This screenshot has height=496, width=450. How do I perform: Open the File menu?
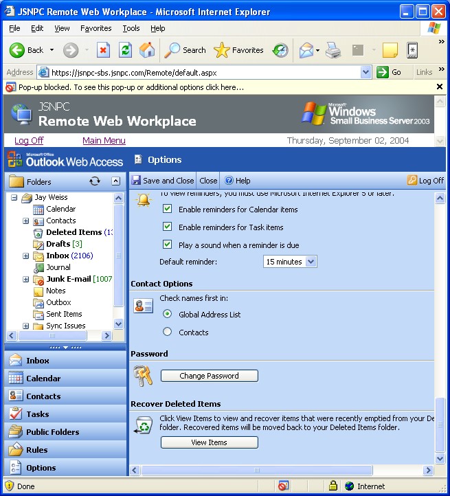pyautogui.click(x=14, y=28)
